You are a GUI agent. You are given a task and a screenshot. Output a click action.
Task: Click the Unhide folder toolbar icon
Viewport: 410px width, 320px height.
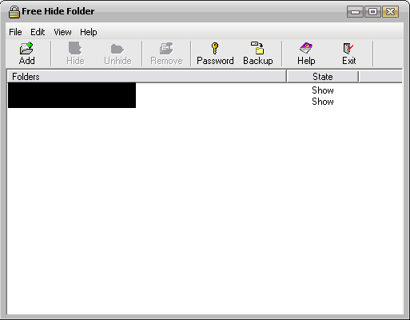click(117, 49)
